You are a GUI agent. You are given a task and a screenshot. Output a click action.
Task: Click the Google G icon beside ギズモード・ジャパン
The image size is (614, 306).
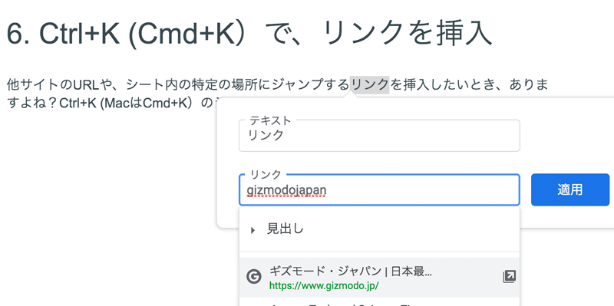click(x=254, y=277)
